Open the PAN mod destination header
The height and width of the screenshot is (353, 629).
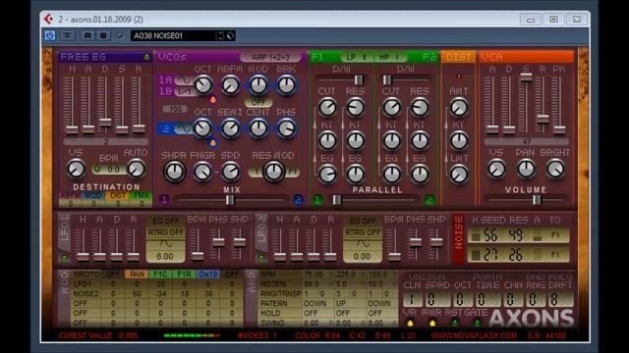(x=137, y=275)
